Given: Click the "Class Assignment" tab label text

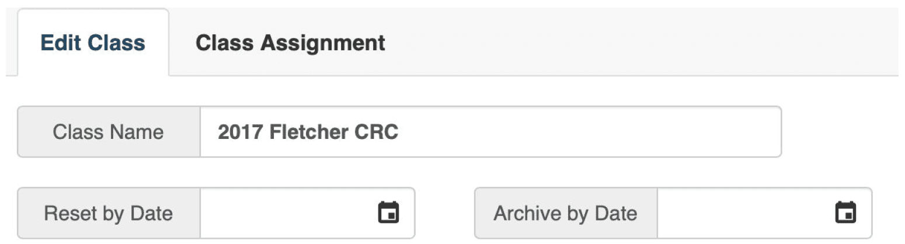Looking at the screenshot, I should 290,43.
